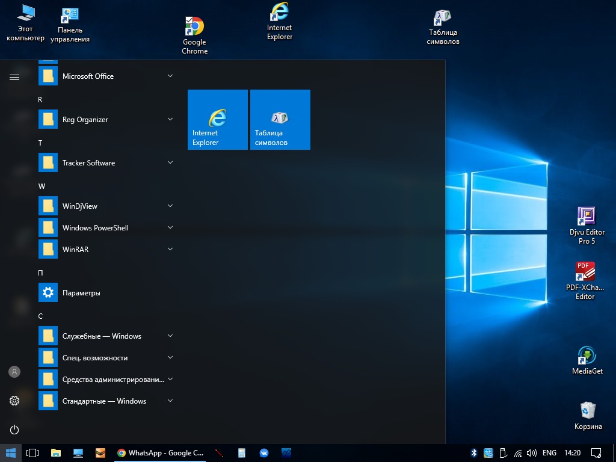Viewport: 616px width, 462px height.
Task: Click the ENG language indicator
Action: pyautogui.click(x=549, y=453)
